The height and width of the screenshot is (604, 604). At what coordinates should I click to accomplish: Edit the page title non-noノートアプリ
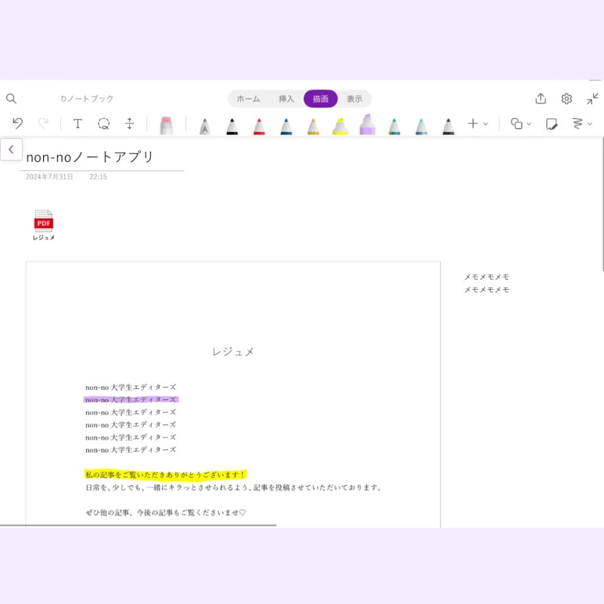tap(90, 157)
